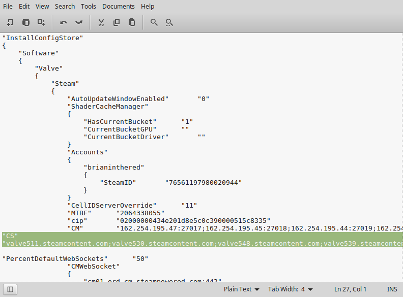Click the cip value 02000000434e201d8e5c0c390000515c8335
This screenshot has width=403, height=297.
(193, 220)
